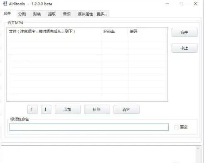This screenshot has height=163, width=204.
Task: Click inside the bottom log output area
Action: 98,154
